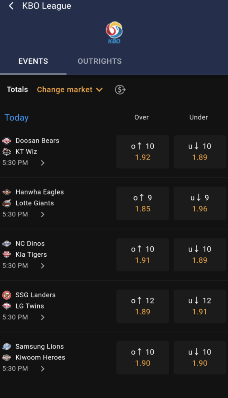
Task: Choose under 10 at 1.89 for NC Dinos
Action: coord(200,255)
